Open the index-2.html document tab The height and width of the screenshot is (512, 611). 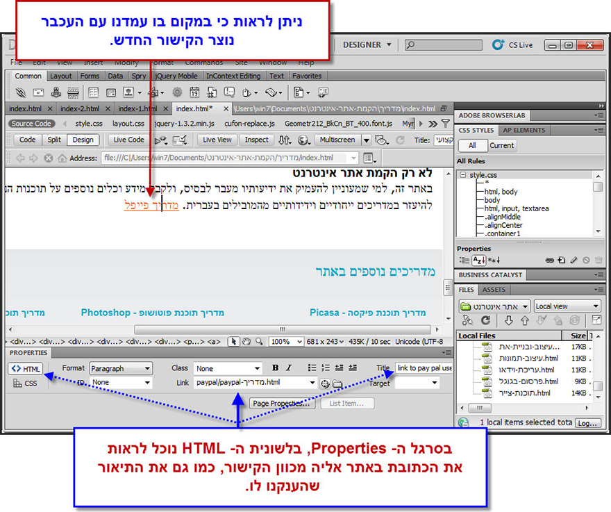pos(80,109)
